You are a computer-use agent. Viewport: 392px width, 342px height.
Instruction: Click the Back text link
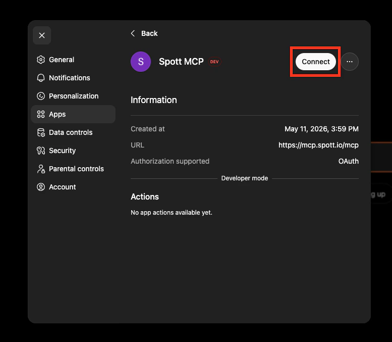tap(149, 33)
